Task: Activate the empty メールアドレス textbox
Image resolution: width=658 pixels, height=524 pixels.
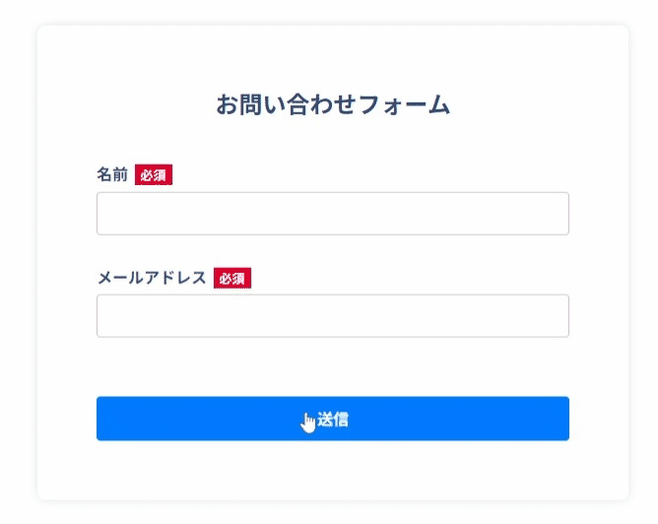Action: 332,316
